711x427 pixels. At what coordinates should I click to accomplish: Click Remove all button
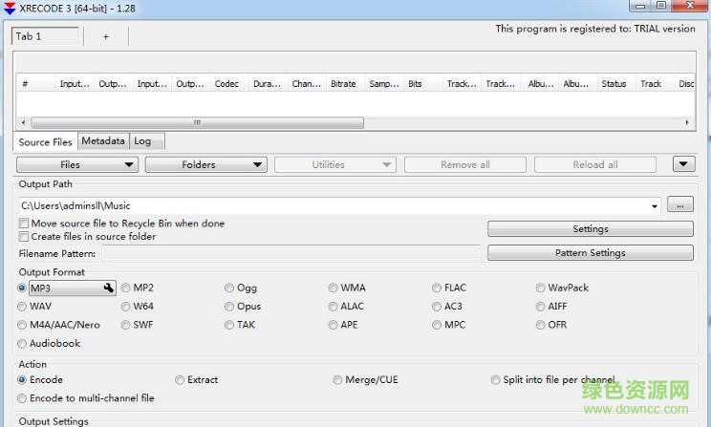click(465, 164)
